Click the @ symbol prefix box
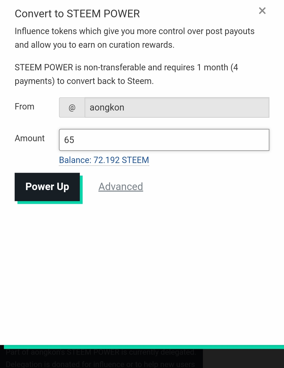284x368 pixels. 72,108
